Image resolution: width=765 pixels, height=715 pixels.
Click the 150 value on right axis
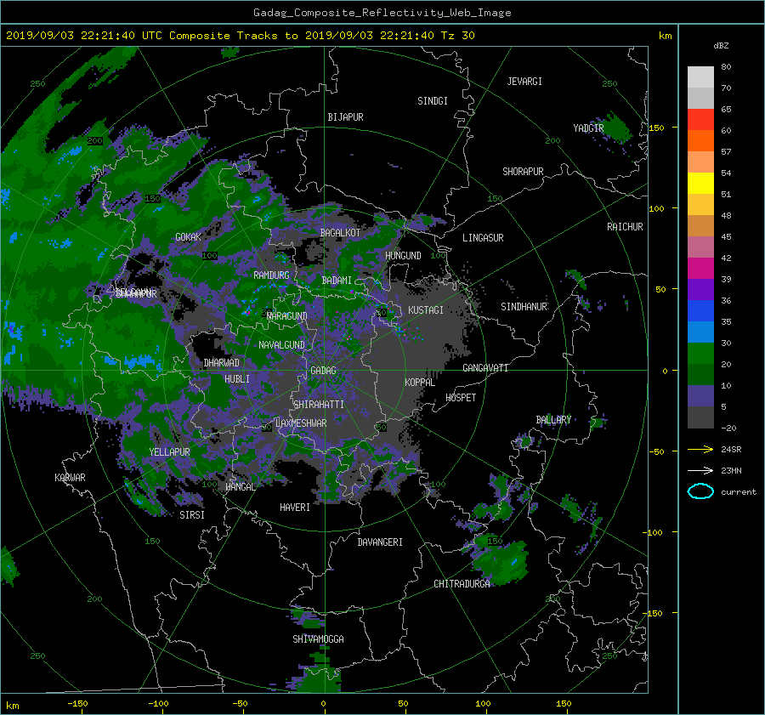click(657, 128)
